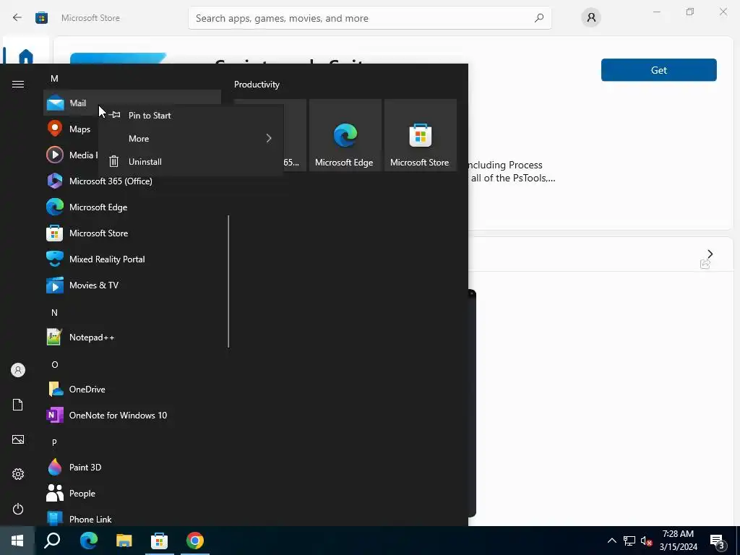The height and width of the screenshot is (555, 740).
Task: Expand the Start menu hamburger button
Action: (18, 84)
